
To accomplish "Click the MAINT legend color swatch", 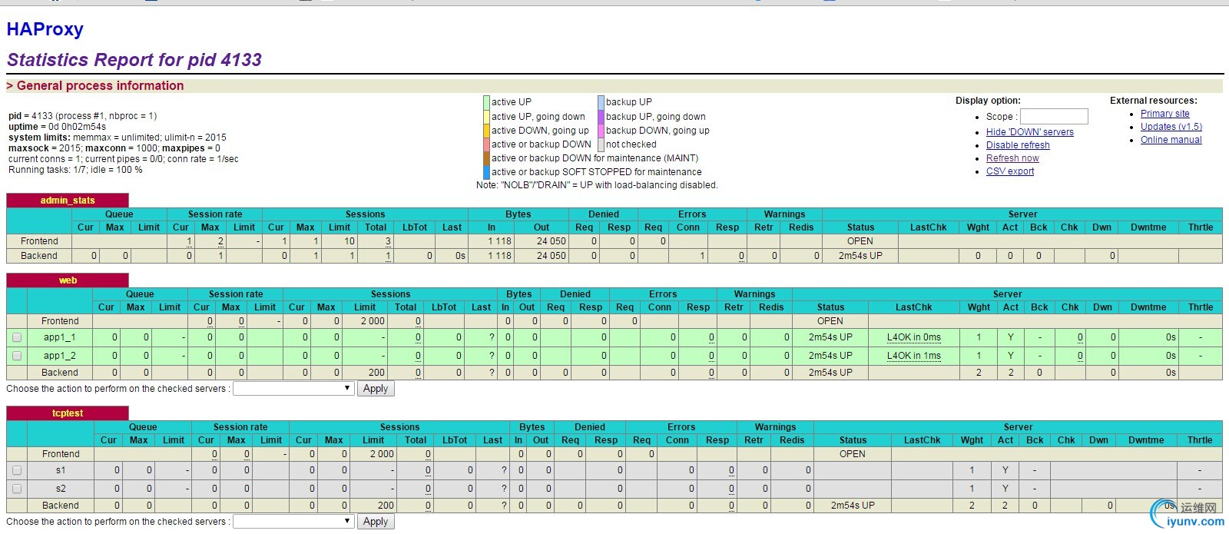I will tap(486, 158).
